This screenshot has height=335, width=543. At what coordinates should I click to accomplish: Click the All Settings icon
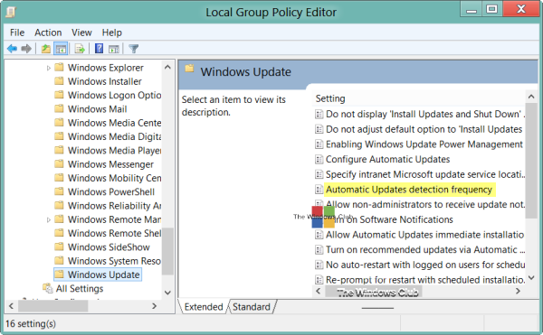point(47,288)
